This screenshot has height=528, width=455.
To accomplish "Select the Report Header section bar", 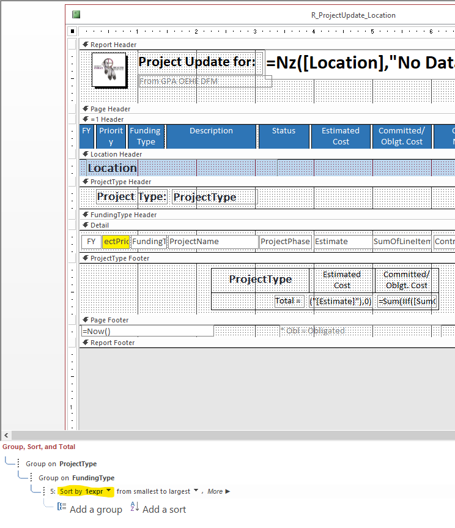I will tap(267, 45).
